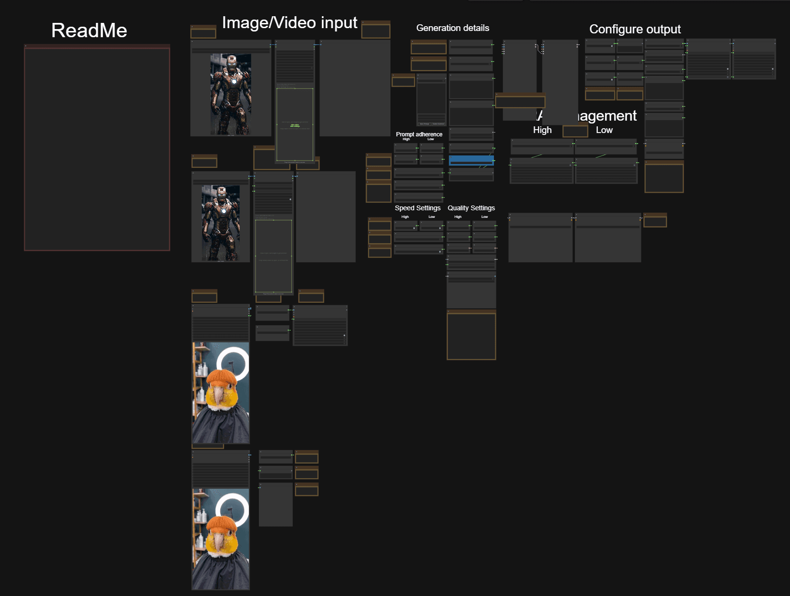Image resolution: width=790 pixels, height=596 pixels.
Task: Select the blue highlighted node
Action: pyautogui.click(x=471, y=160)
